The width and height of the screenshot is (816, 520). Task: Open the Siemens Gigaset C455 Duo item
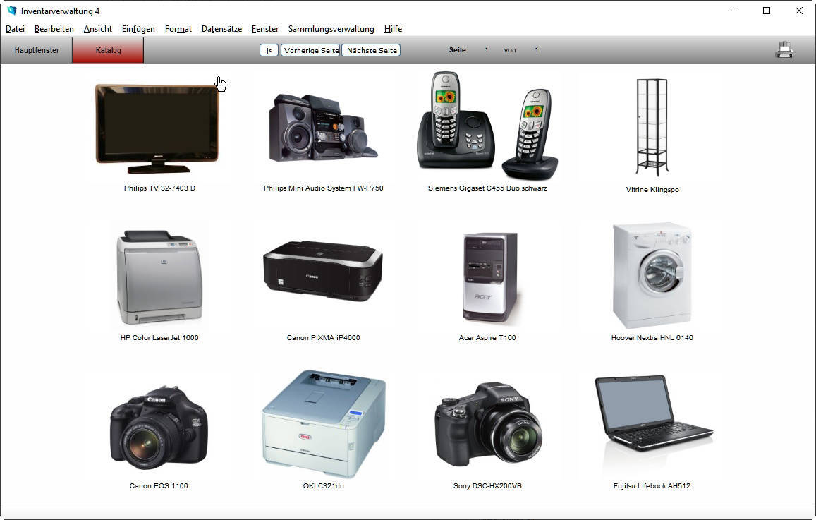pos(487,127)
